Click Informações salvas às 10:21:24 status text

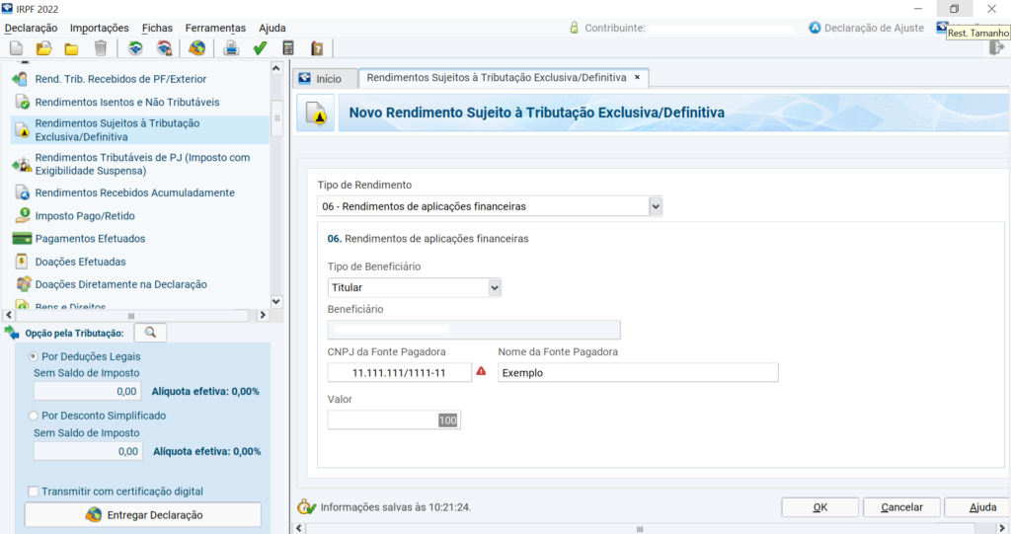coord(396,507)
